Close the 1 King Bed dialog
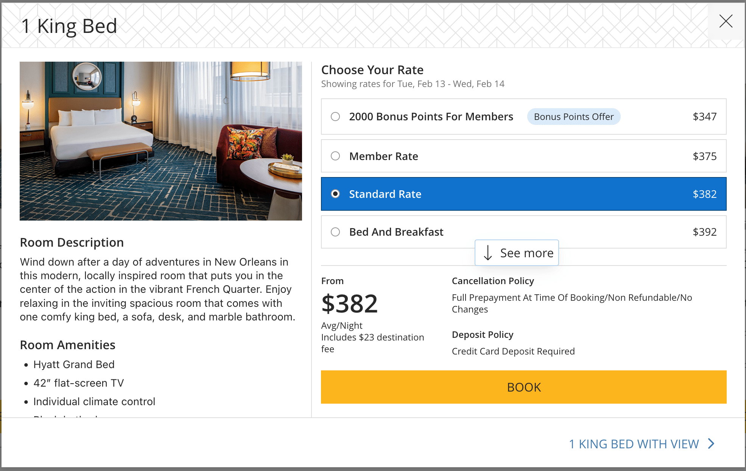Screen dimensions: 746x471 (726, 21)
